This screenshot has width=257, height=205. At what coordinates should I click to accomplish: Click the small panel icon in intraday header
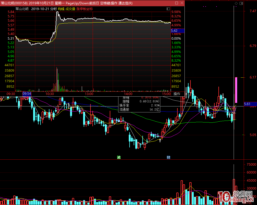(x=168, y=9)
